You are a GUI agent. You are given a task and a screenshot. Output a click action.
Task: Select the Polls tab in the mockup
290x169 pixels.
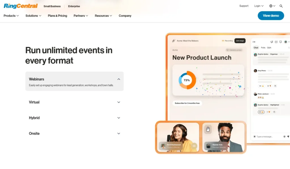[x=263, y=48]
